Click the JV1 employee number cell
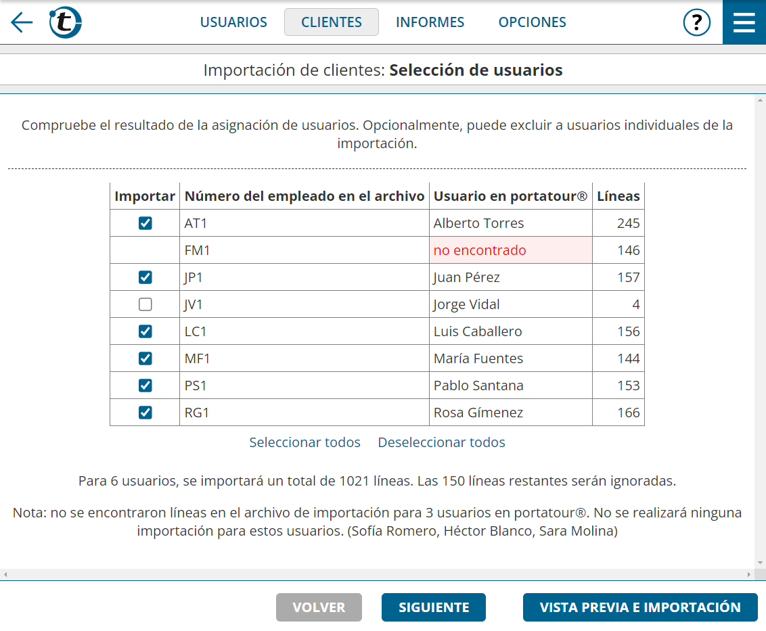This screenshot has height=631, width=766. pos(305,304)
